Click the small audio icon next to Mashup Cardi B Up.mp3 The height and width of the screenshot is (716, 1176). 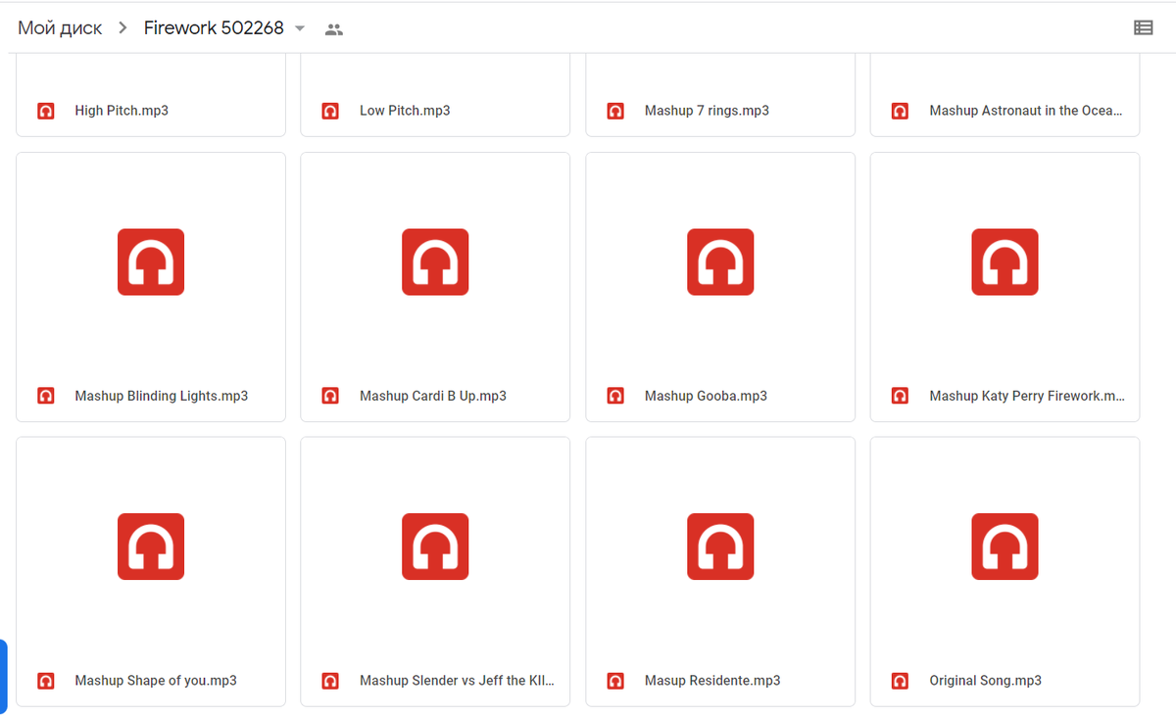pos(330,396)
